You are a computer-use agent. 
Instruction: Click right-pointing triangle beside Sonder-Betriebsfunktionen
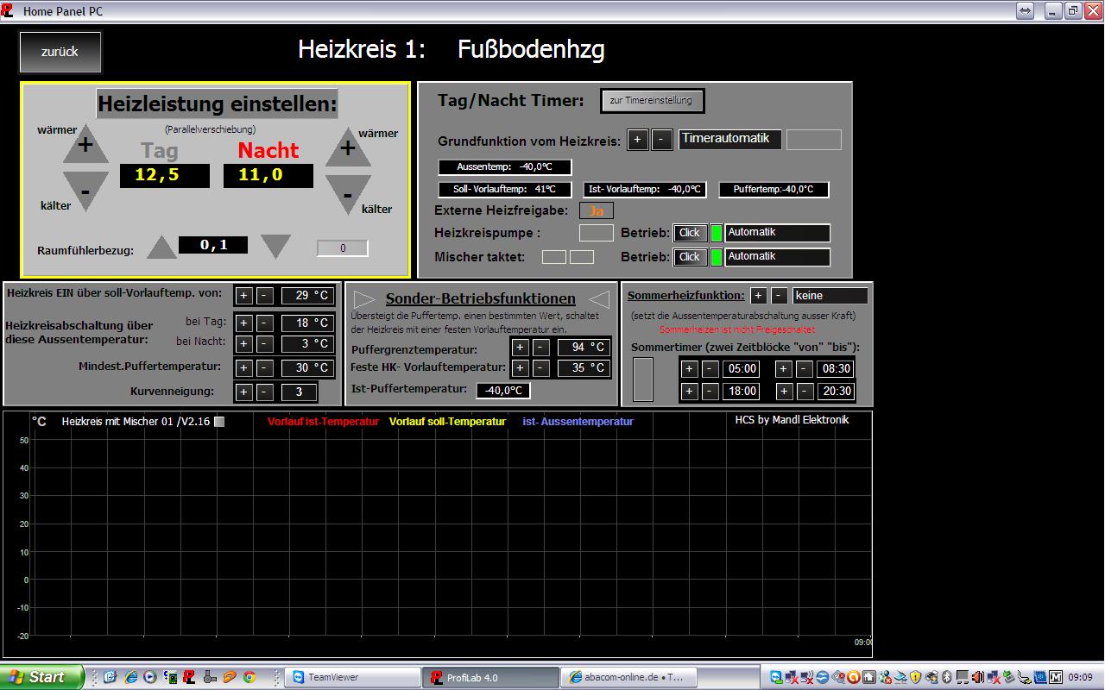click(365, 298)
